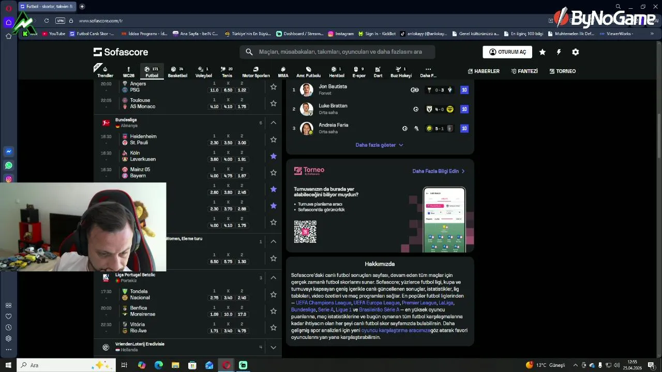Select the Voleybol sport icon
The image size is (662, 372).
(x=204, y=71)
